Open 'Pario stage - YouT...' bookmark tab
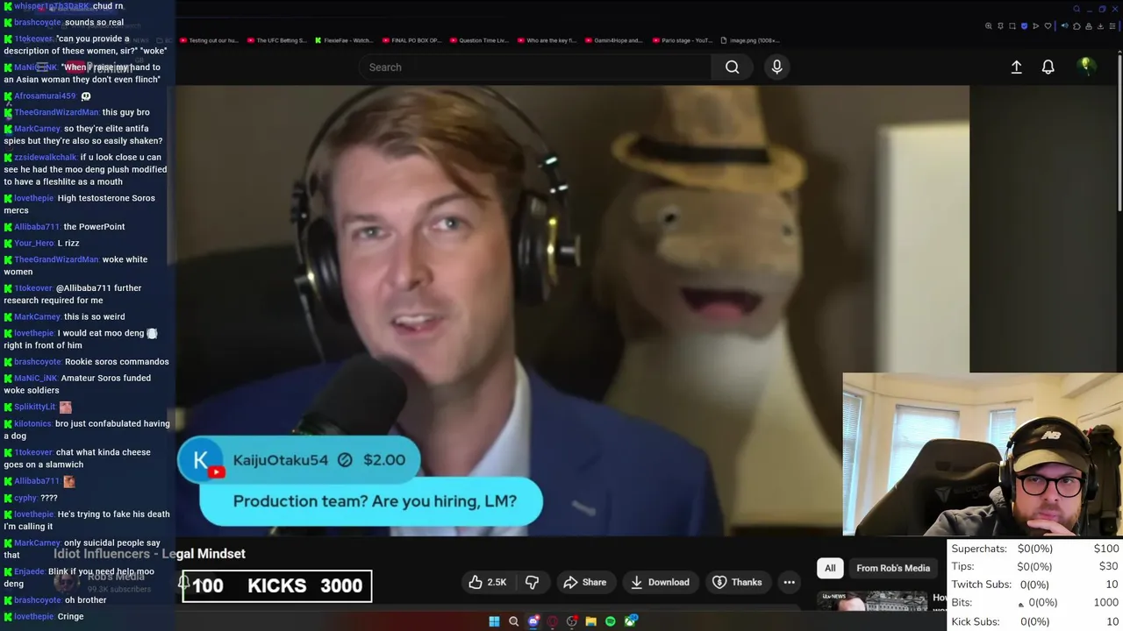 coord(682,40)
